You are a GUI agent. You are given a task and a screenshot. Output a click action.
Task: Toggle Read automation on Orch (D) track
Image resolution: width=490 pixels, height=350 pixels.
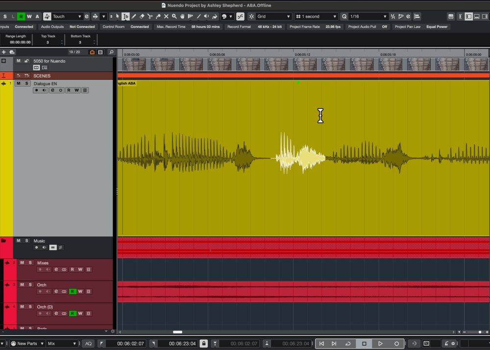pyautogui.click(x=73, y=313)
